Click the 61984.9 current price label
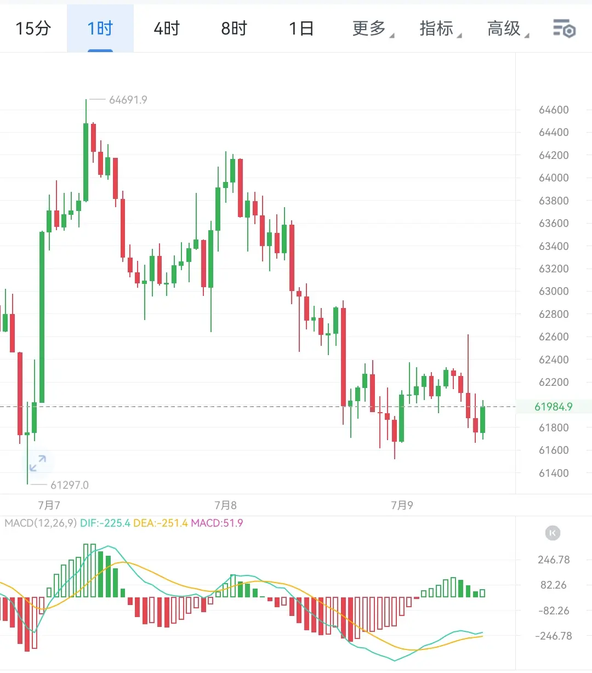This screenshot has height=673, width=592. tap(554, 407)
